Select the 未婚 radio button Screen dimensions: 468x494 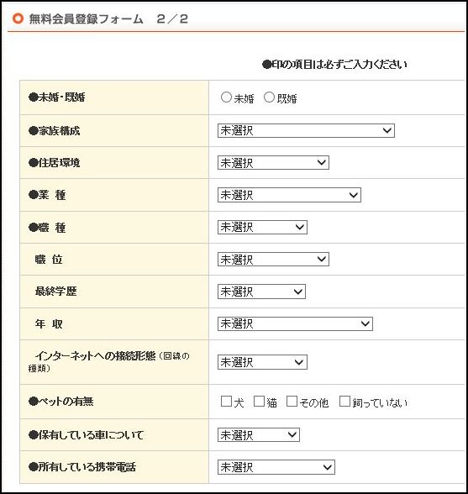(x=226, y=97)
